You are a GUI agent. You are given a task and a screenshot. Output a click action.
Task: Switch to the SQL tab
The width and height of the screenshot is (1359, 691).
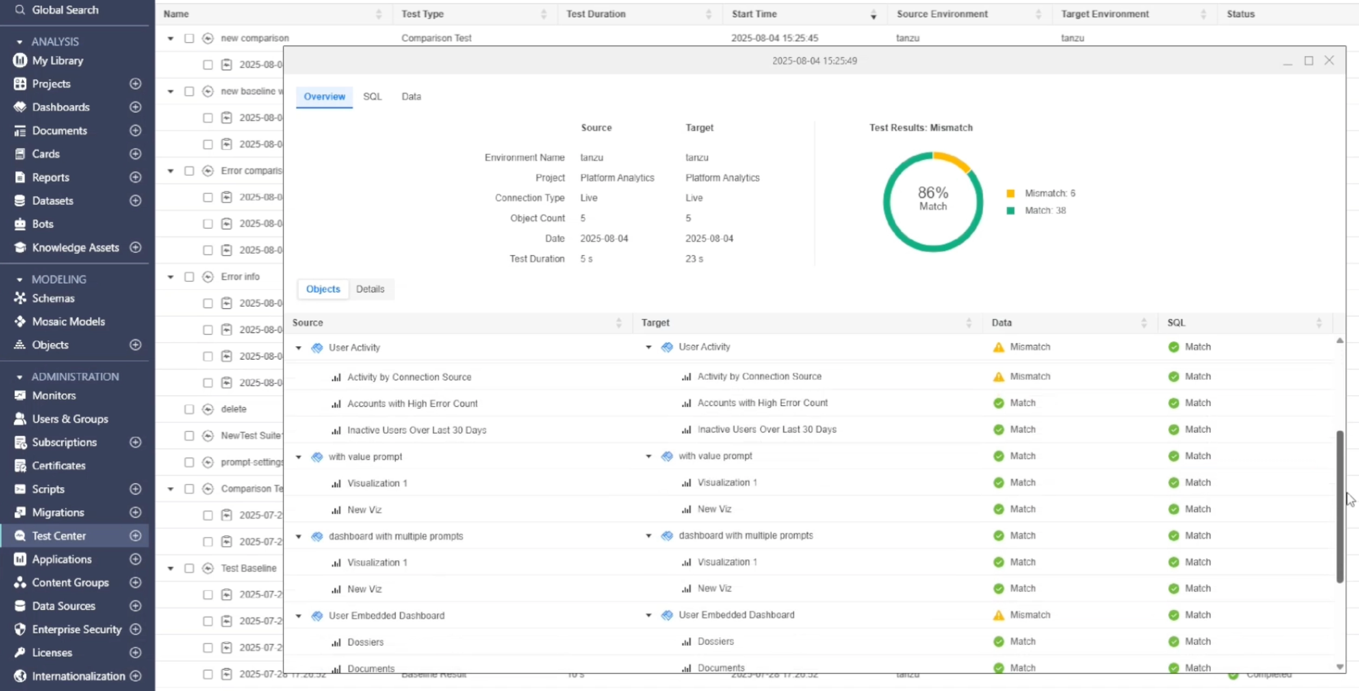tap(372, 97)
